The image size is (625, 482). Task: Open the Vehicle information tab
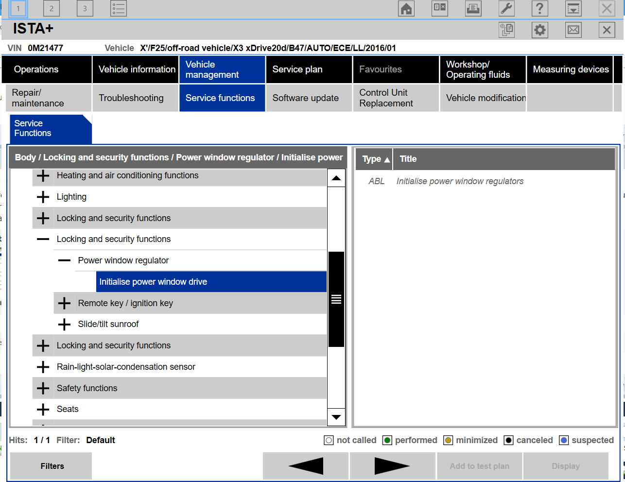tap(136, 69)
